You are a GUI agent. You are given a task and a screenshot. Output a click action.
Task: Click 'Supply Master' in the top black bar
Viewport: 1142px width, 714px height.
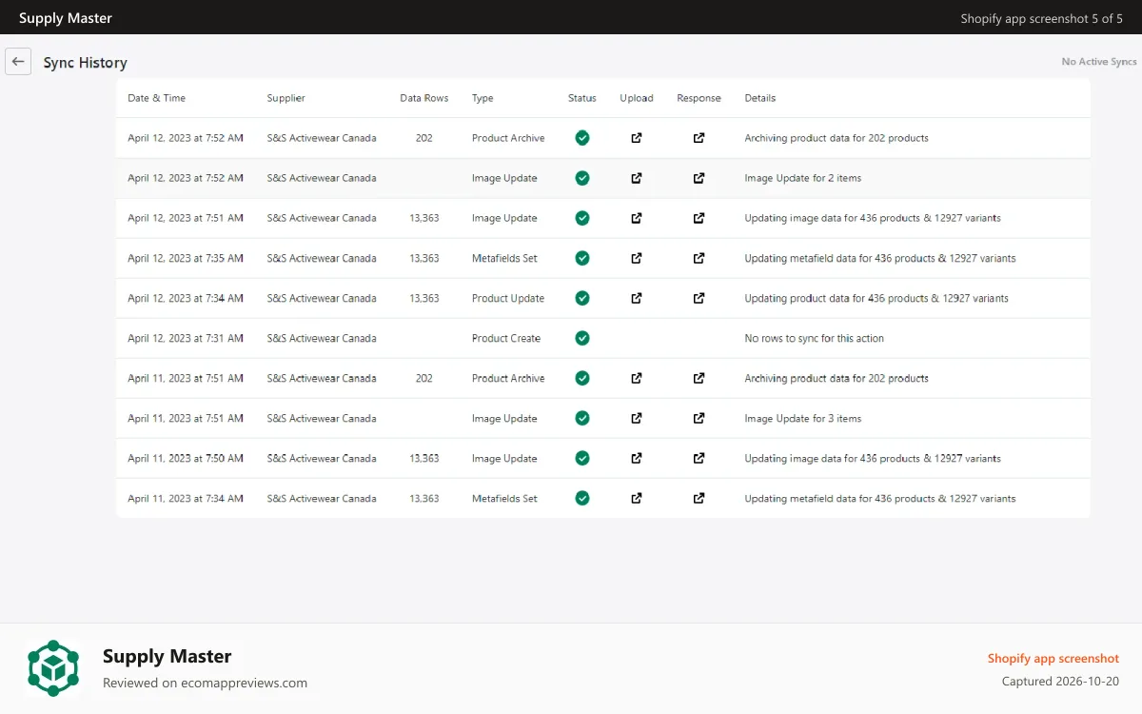[66, 18]
